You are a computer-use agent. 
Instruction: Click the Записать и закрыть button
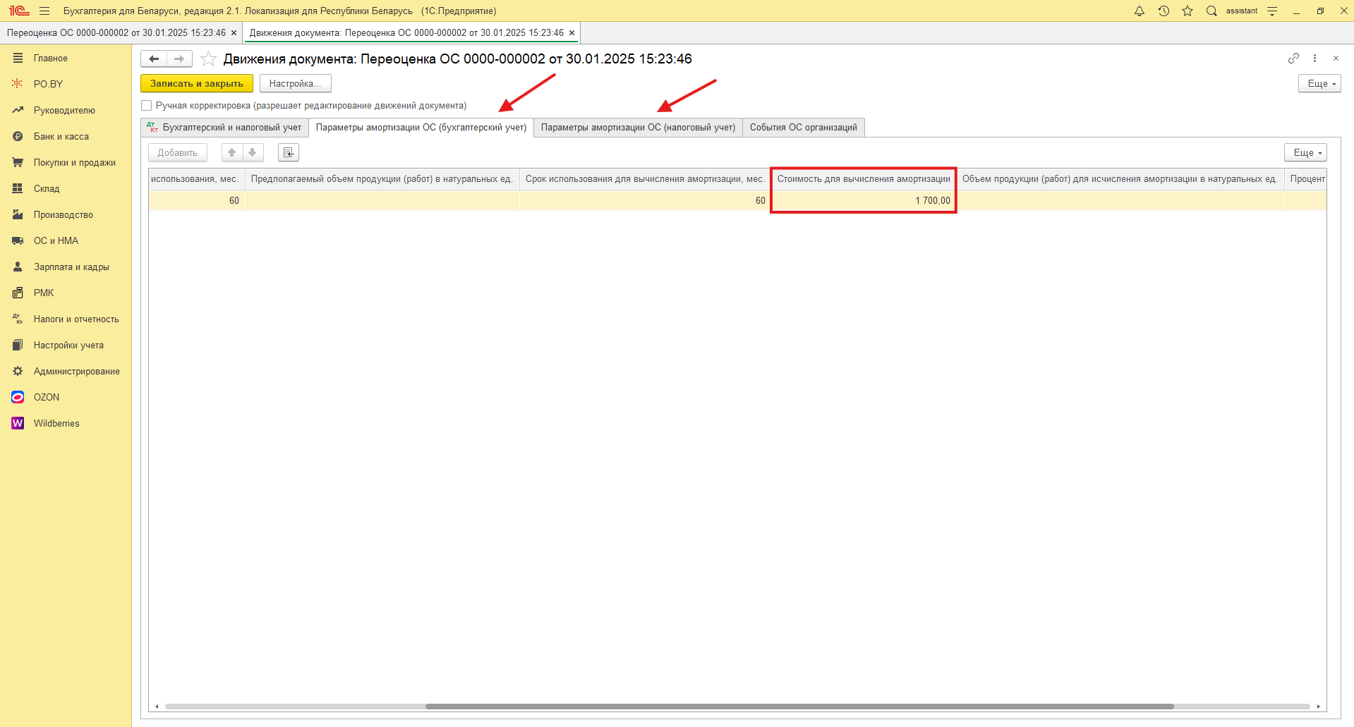(196, 83)
